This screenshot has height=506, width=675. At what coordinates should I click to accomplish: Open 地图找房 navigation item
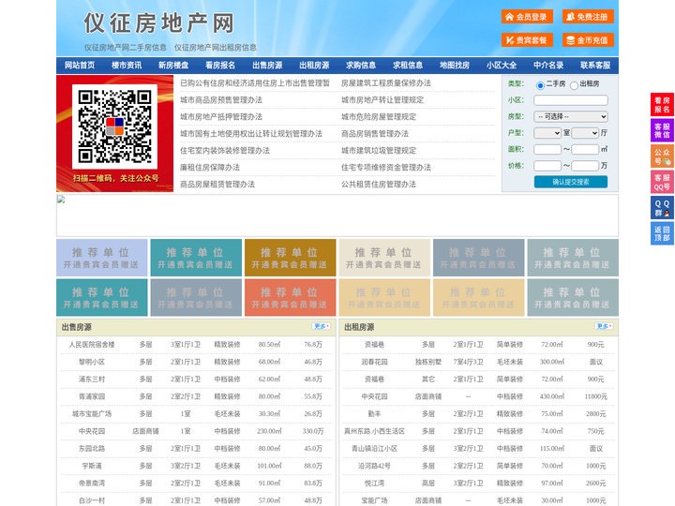pos(455,66)
